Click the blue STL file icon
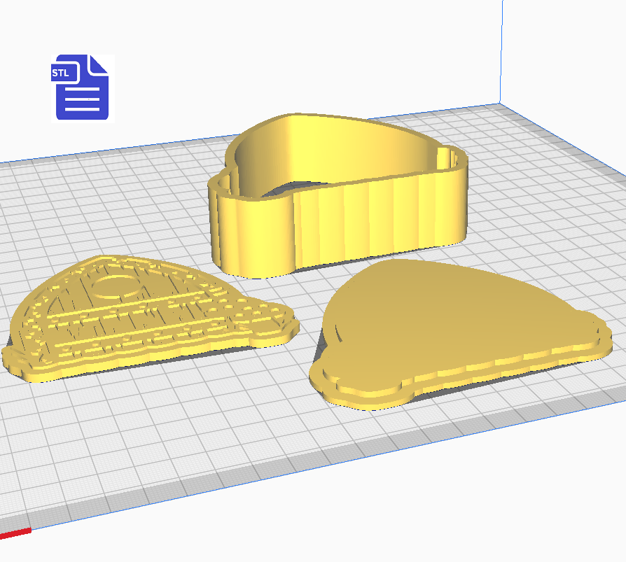The image size is (626, 562). click(x=83, y=87)
